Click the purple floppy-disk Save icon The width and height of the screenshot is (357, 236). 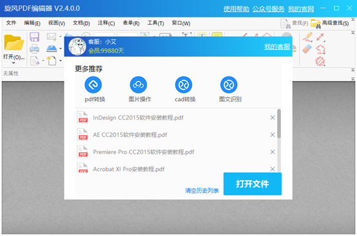click(35, 37)
